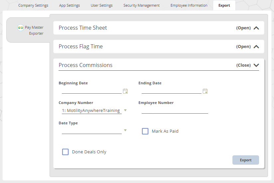Focus the Employee Number input field
274x183 pixels.
pos(175,111)
